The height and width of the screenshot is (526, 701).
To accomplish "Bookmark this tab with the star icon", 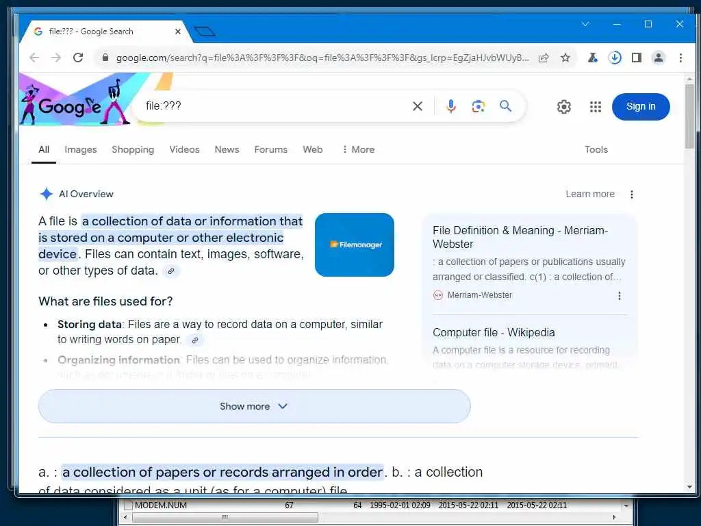I will tap(565, 58).
